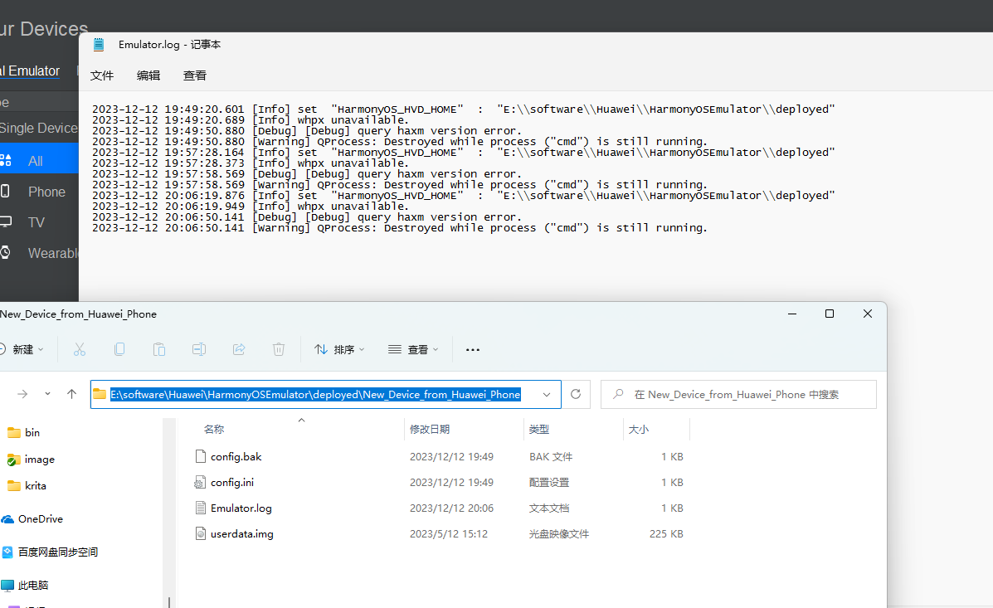Click the Notepad document icon in the title bar
Image resolution: width=993 pixels, height=608 pixels.
(x=99, y=44)
